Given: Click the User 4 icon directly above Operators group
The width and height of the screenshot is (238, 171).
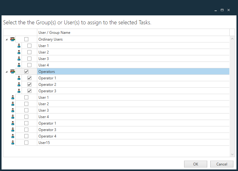Looking at the screenshot, I should click(x=19, y=65).
